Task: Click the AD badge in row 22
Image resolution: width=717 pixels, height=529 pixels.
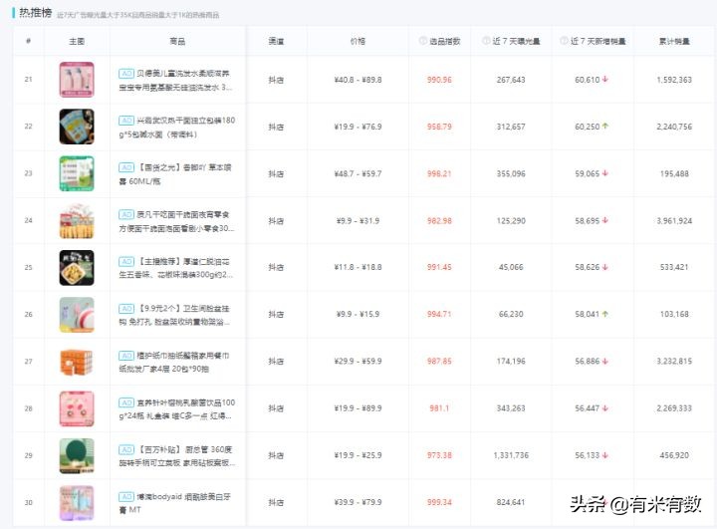Action: [126, 121]
